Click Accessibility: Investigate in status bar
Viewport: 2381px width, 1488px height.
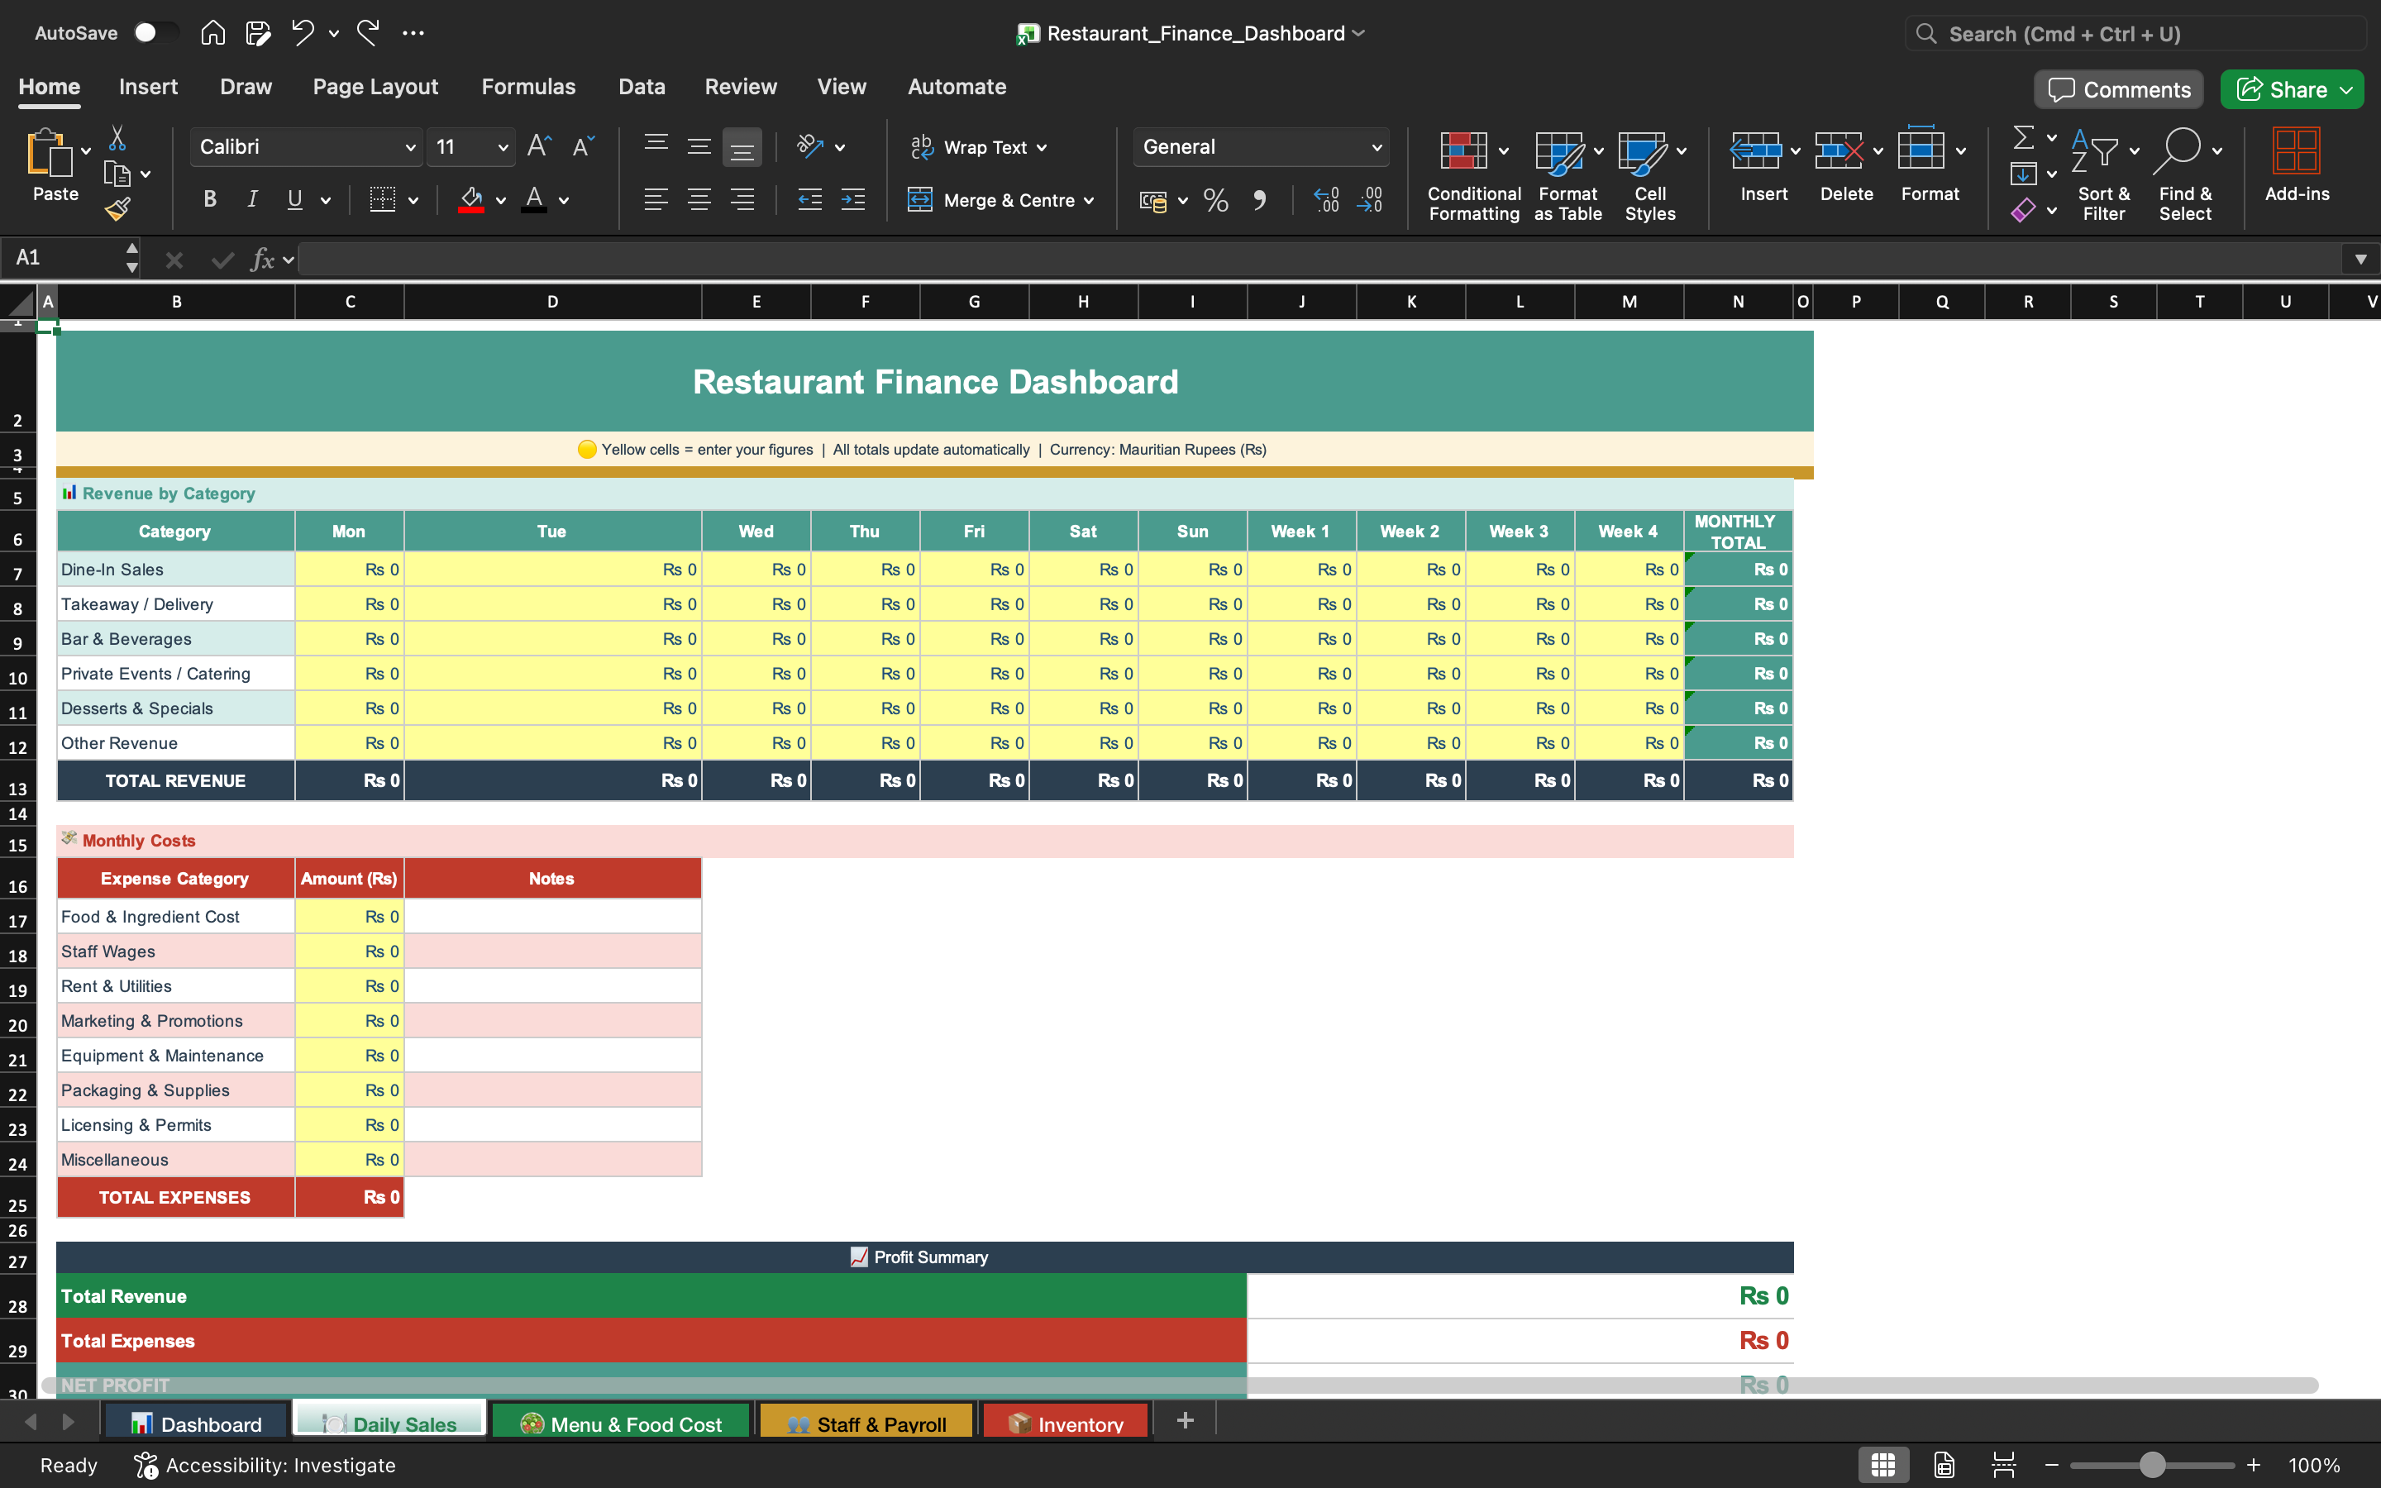click(265, 1464)
